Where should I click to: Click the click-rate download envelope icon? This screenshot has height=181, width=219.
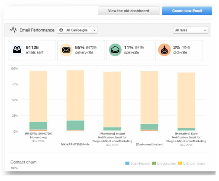(164, 50)
